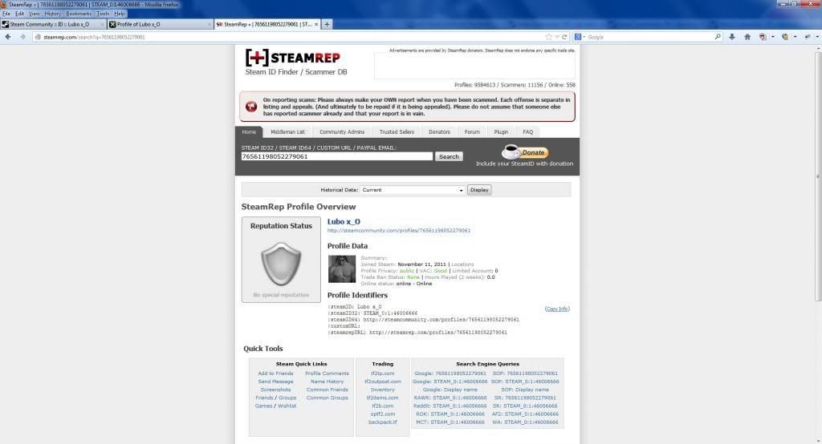This screenshot has height=444, width=822.
Task: Open the Bookmarks menu
Action: pyautogui.click(x=79, y=14)
